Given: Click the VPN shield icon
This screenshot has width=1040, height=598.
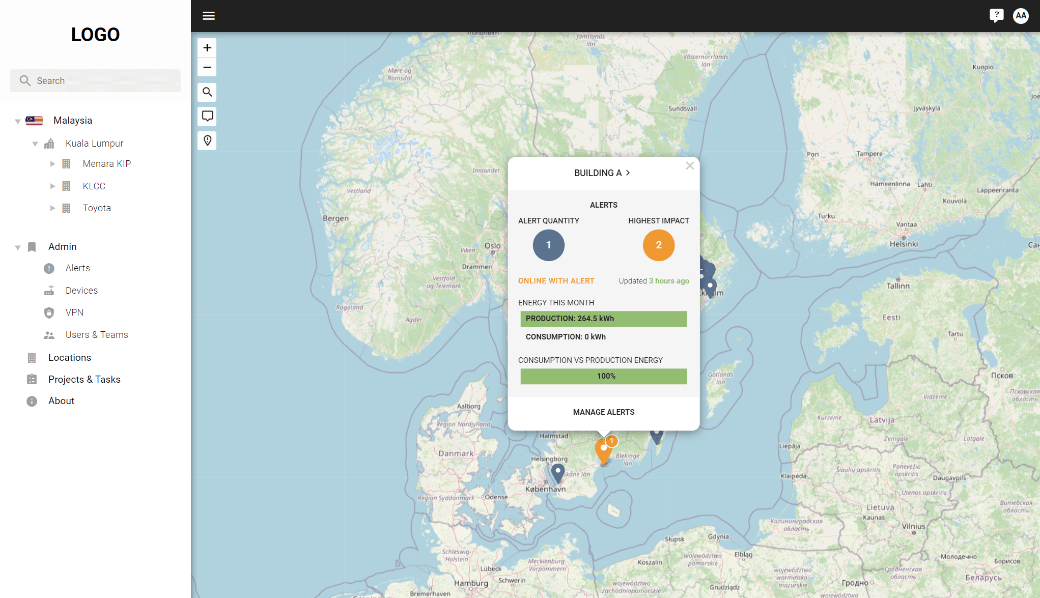Looking at the screenshot, I should click(49, 312).
